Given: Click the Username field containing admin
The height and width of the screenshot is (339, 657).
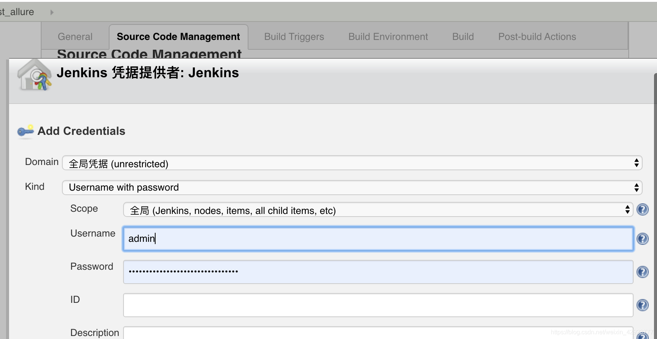Looking at the screenshot, I should [x=378, y=238].
